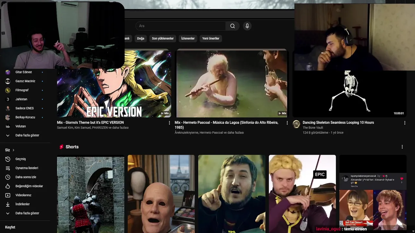Screen dimensions: 415x233
Task: Open Velutan channel avatar icon
Action: [x=8, y=127]
